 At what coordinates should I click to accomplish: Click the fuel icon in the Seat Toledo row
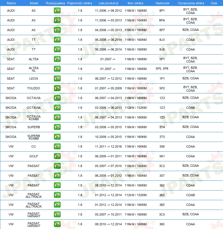[57, 88]
